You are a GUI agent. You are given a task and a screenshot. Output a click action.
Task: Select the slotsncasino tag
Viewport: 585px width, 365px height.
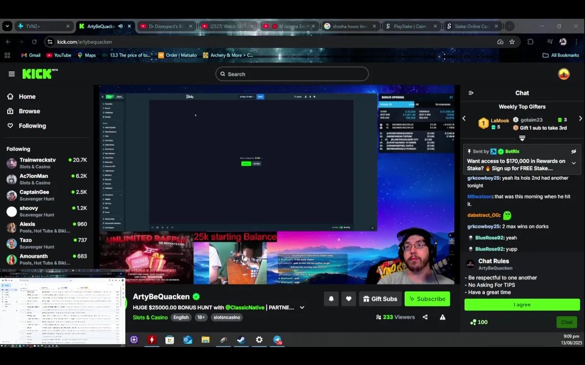[x=227, y=317]
